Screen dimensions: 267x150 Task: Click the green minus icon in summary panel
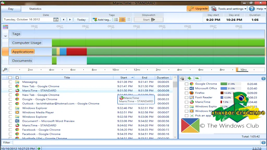197,78
